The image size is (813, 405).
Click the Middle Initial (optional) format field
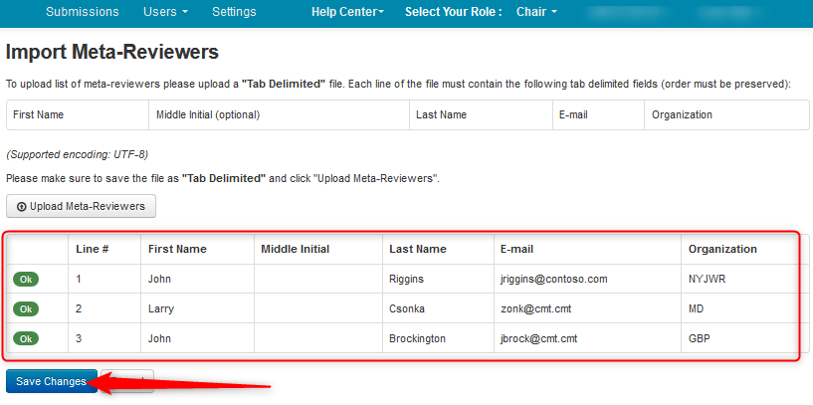[208, 114]
